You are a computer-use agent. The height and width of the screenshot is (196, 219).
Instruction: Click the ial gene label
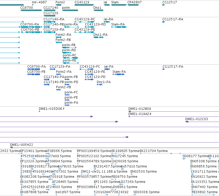coord(105,2)
